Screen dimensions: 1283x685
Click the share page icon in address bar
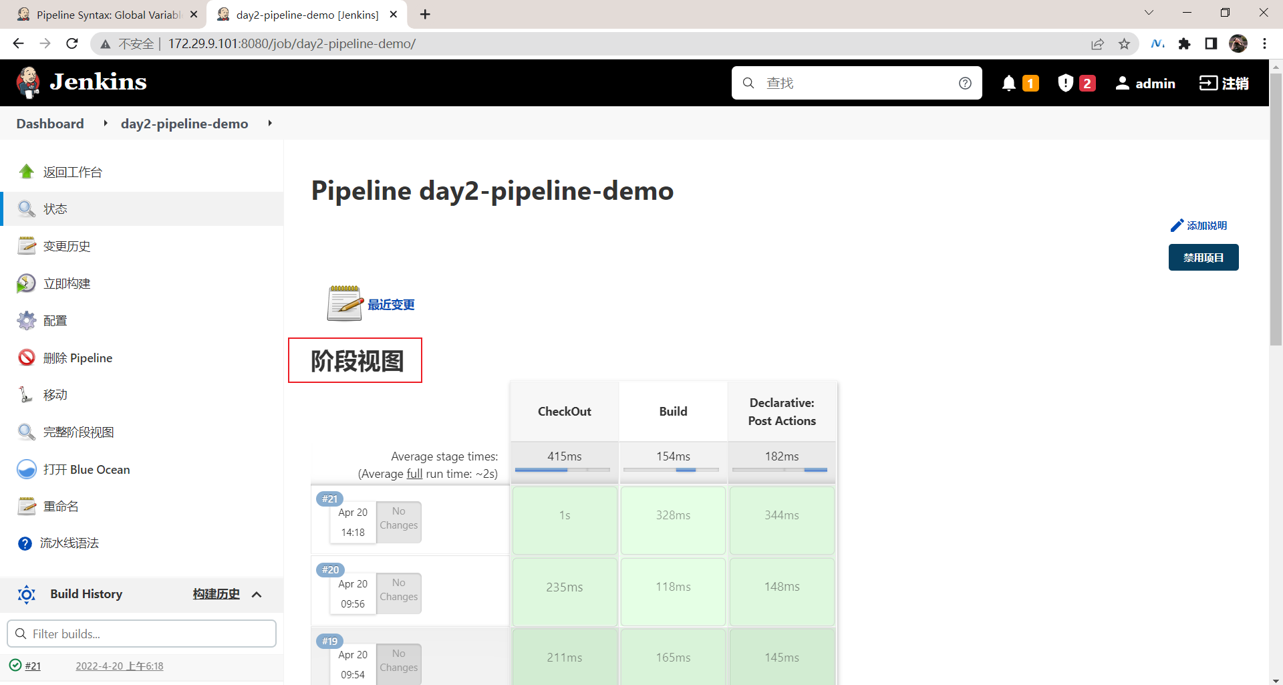tap(1097, 44)
